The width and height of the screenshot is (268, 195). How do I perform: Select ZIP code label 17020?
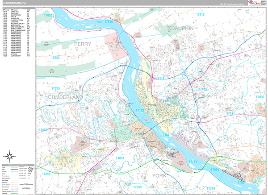[48, 15]
